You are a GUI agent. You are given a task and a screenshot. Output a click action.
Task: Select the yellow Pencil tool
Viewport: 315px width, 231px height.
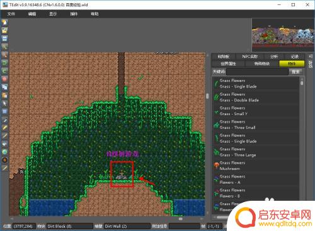(x=4, y=128)
